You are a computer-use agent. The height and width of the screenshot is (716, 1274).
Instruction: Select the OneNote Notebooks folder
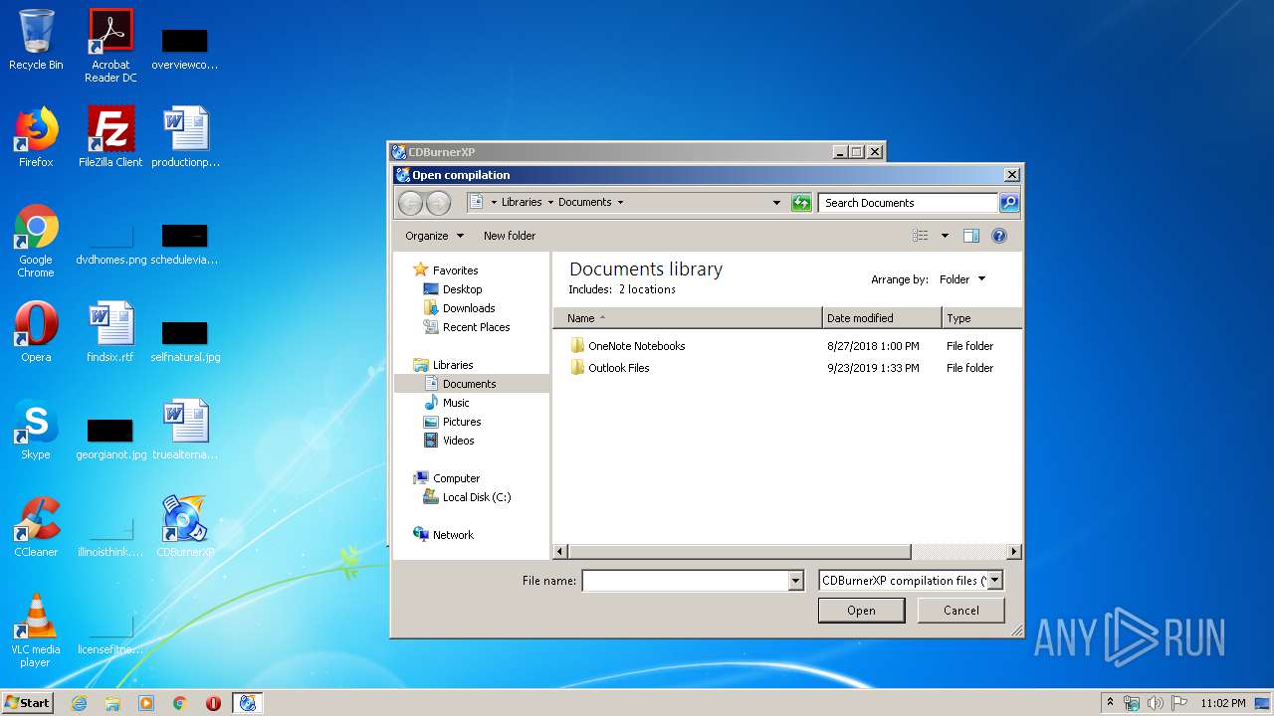click(x=636, y=346)
